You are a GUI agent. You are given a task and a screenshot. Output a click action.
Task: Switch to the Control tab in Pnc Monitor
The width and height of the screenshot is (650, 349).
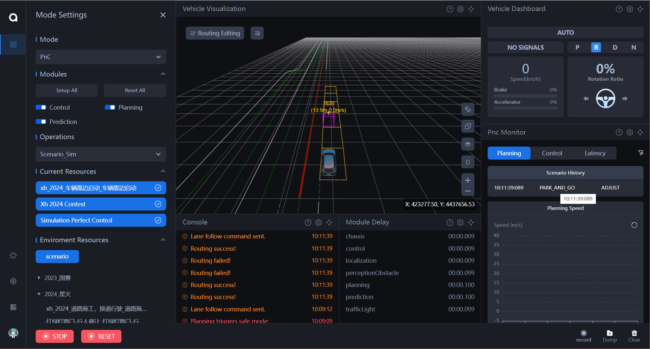[552, 153]
